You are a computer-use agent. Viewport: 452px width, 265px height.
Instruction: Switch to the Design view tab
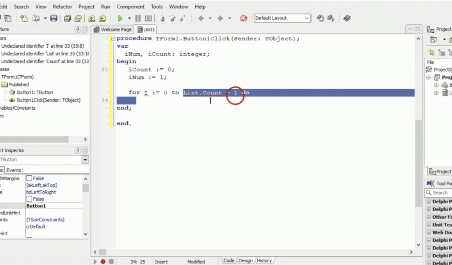[x=246, y=261]
